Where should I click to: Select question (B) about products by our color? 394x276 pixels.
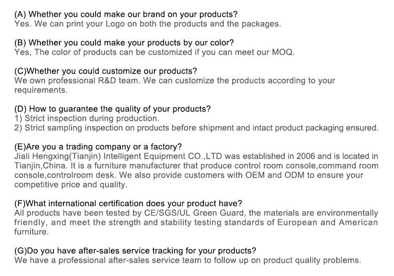point(124,43)
